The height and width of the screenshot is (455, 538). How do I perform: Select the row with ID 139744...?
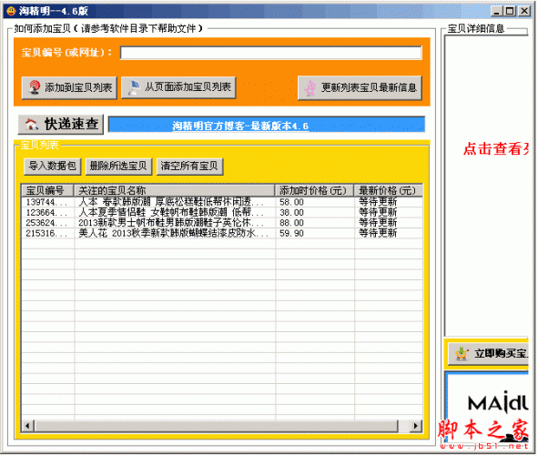coord(221,202)
